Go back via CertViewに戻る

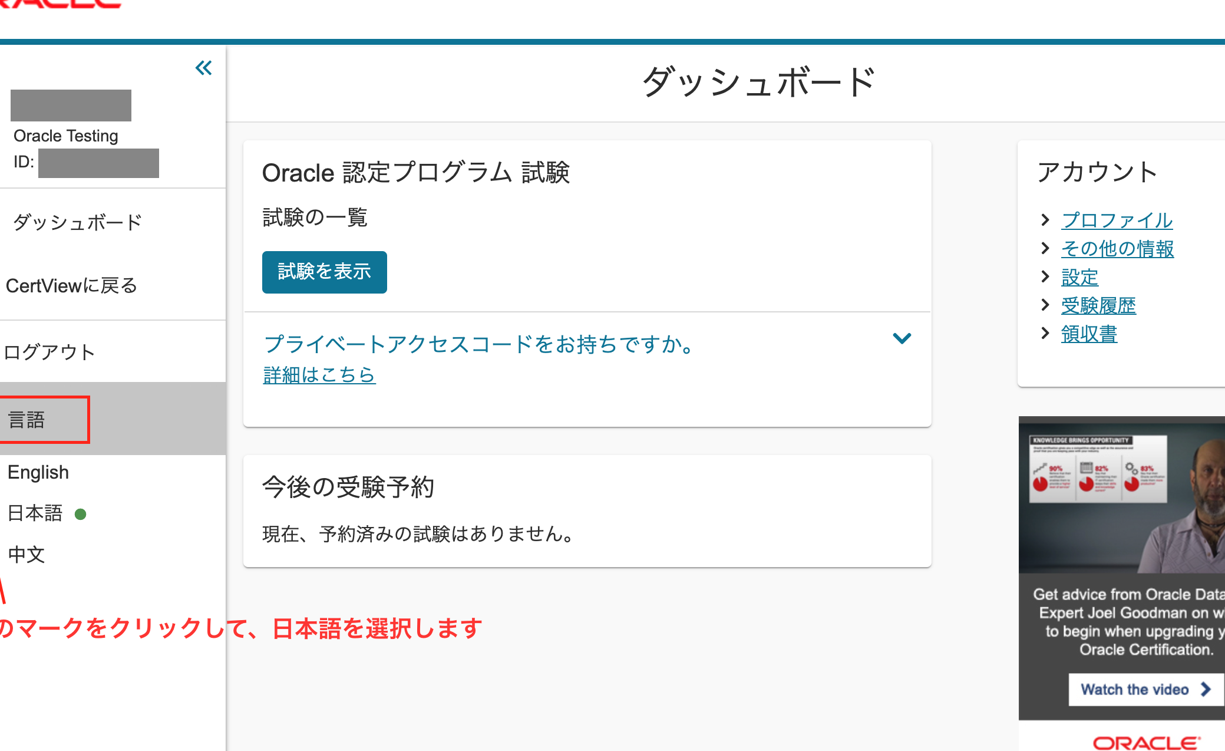pos(72,286)
